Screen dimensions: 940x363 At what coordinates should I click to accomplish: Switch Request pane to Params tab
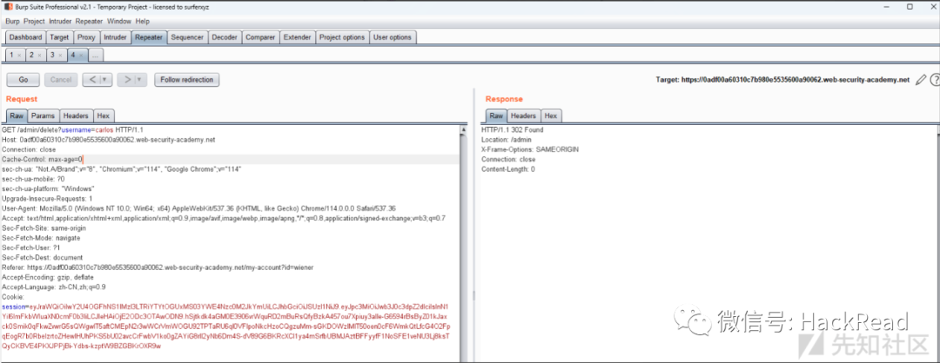[44, 115]
